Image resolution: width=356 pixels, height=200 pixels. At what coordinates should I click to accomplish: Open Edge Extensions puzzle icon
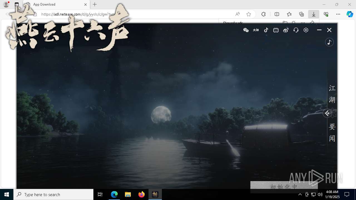point(263,14)
